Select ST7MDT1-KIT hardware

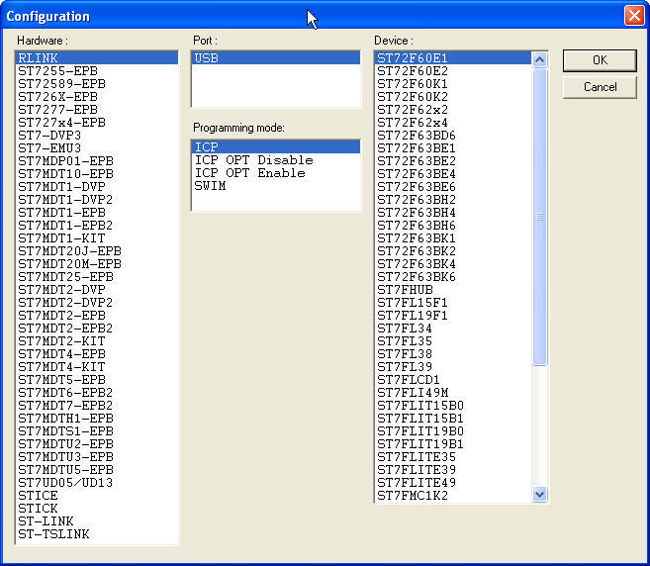click(x=97, y=238)
